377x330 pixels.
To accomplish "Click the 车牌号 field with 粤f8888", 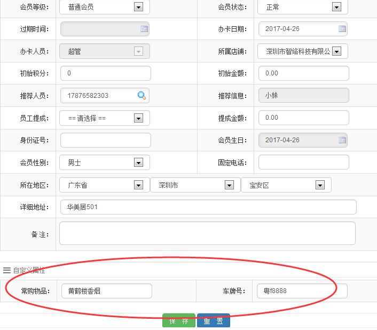I will [x=302, y=291].
